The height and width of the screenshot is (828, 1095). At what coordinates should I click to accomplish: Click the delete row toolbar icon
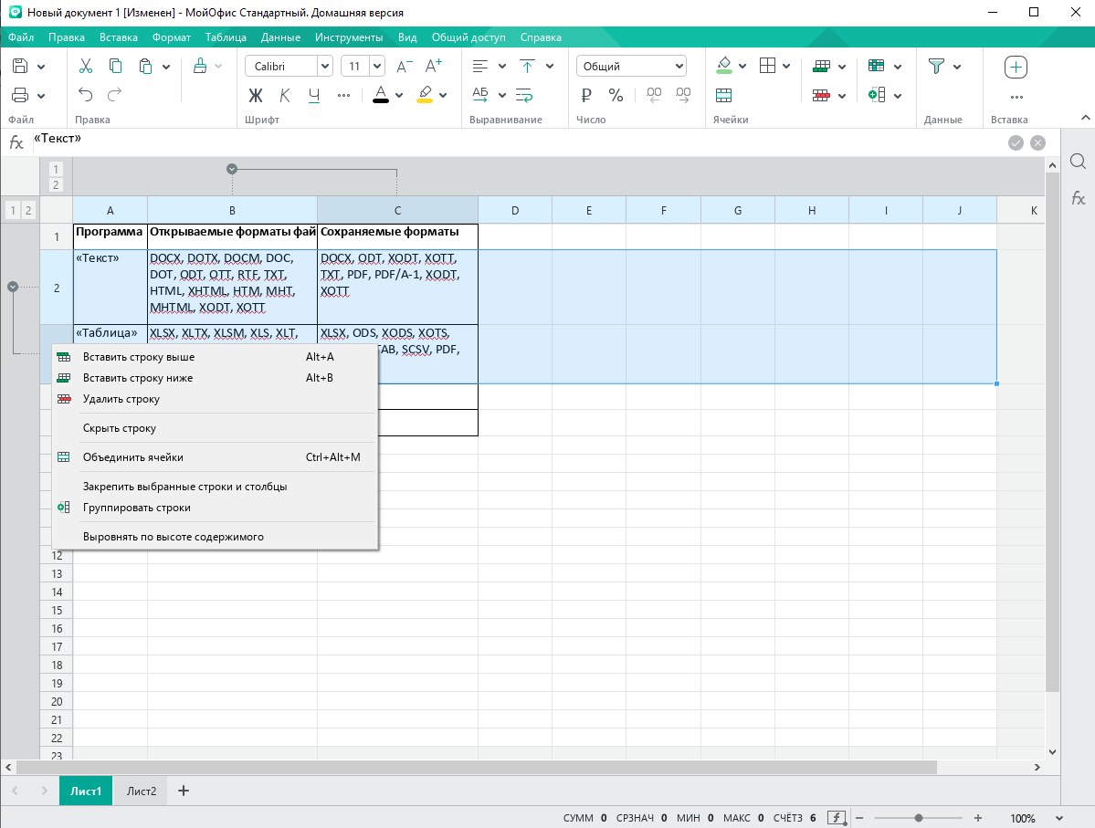(x=822, y=96)
